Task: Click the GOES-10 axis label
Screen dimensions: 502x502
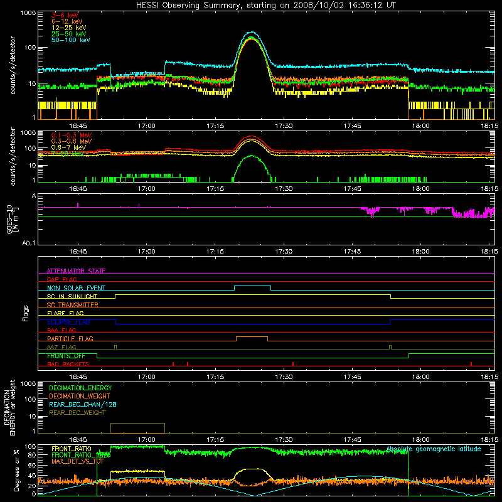Action: [12, 219]
